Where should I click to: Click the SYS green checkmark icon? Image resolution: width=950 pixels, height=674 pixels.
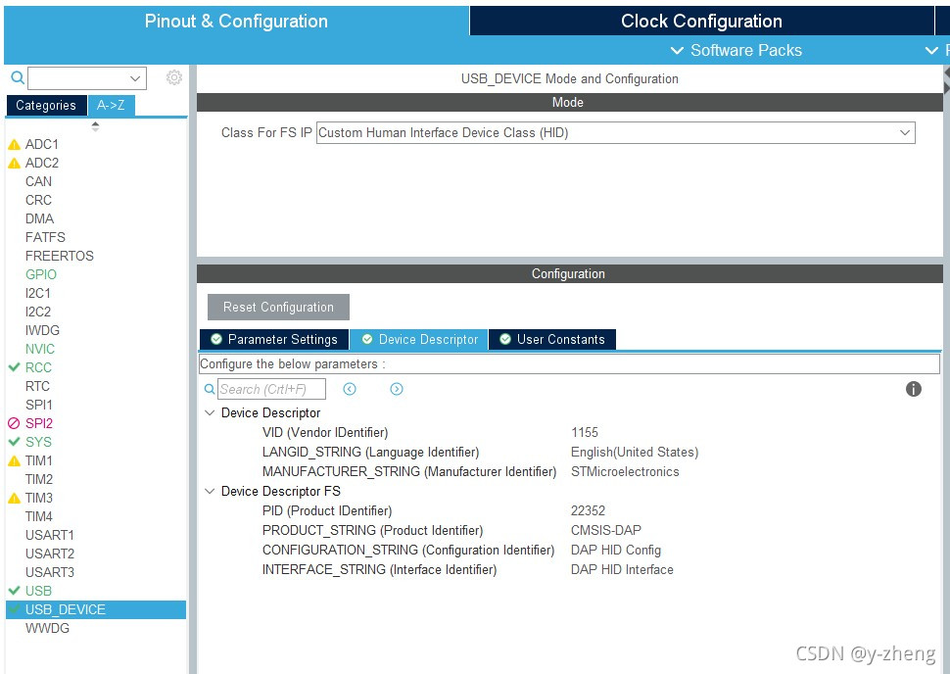pyautogui.click(x=14, y=442)
